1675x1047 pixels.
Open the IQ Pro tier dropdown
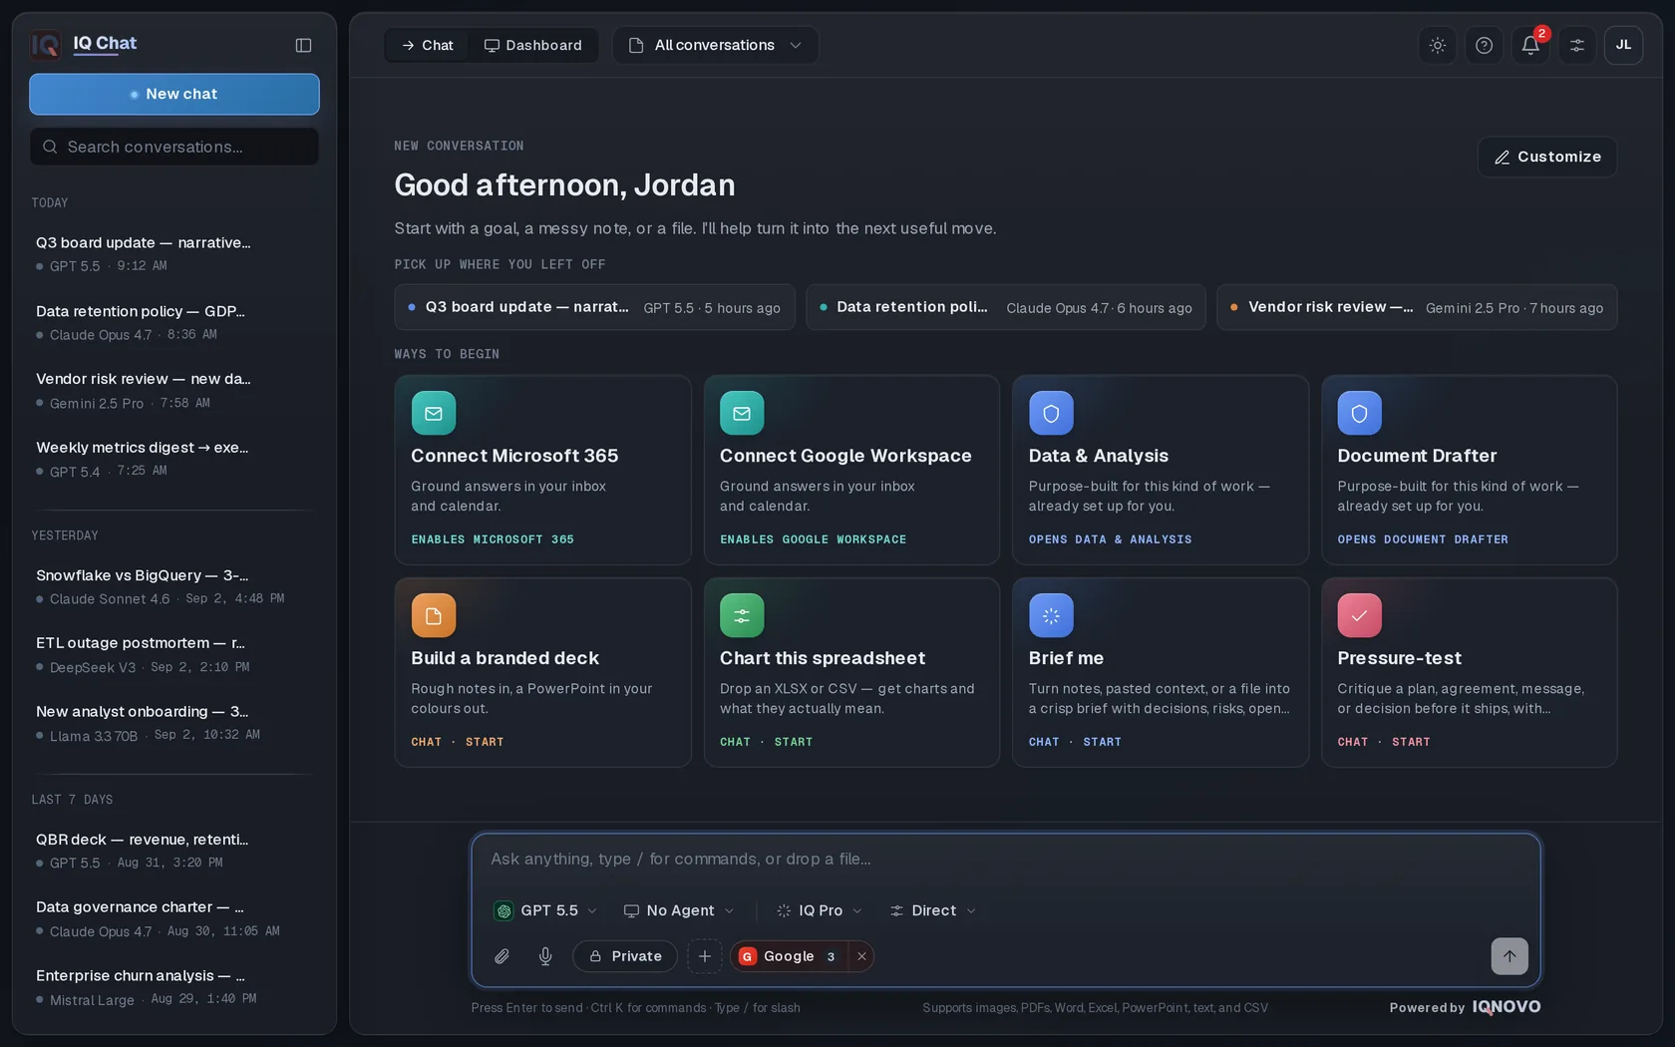pyautogui.click(x=820, y=910)
